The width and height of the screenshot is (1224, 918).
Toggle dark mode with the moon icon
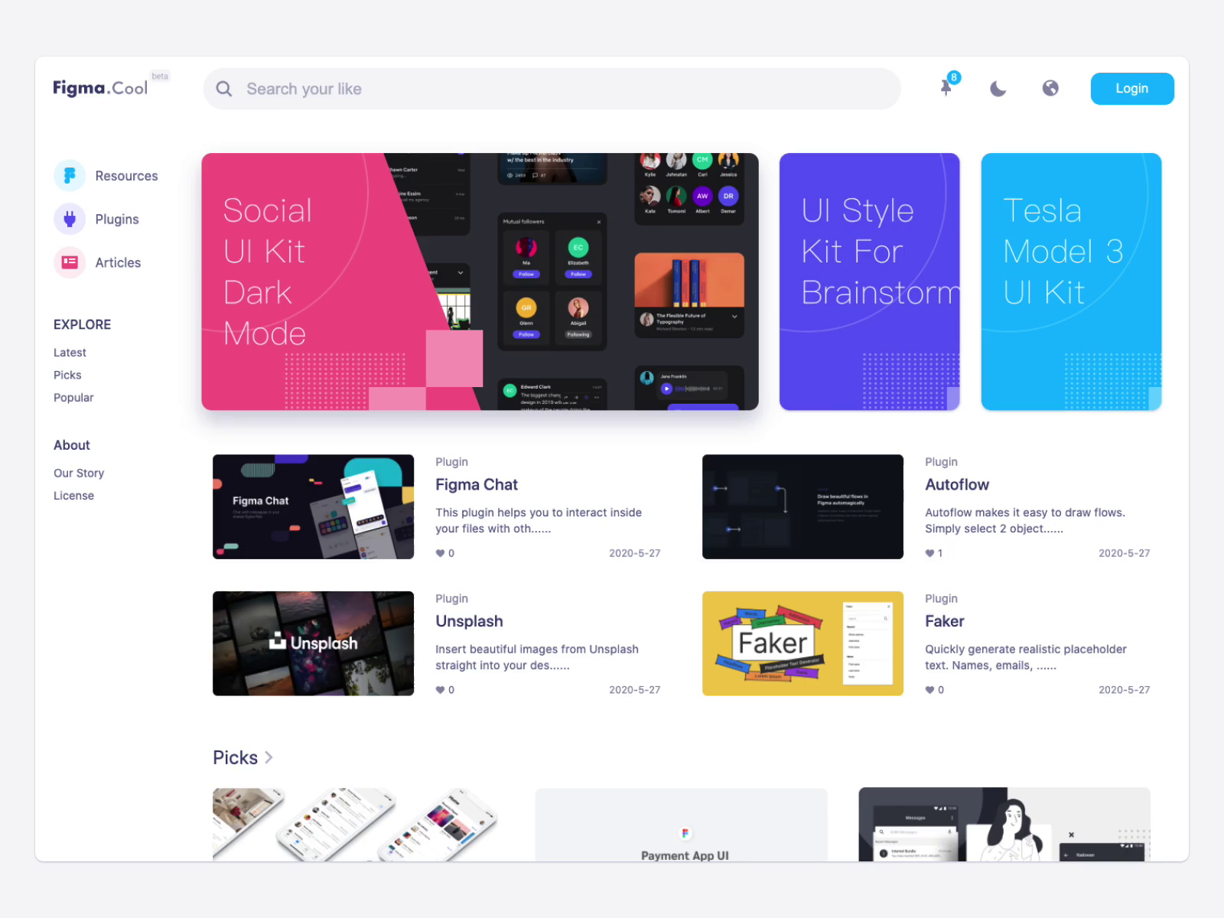point(998,89)
